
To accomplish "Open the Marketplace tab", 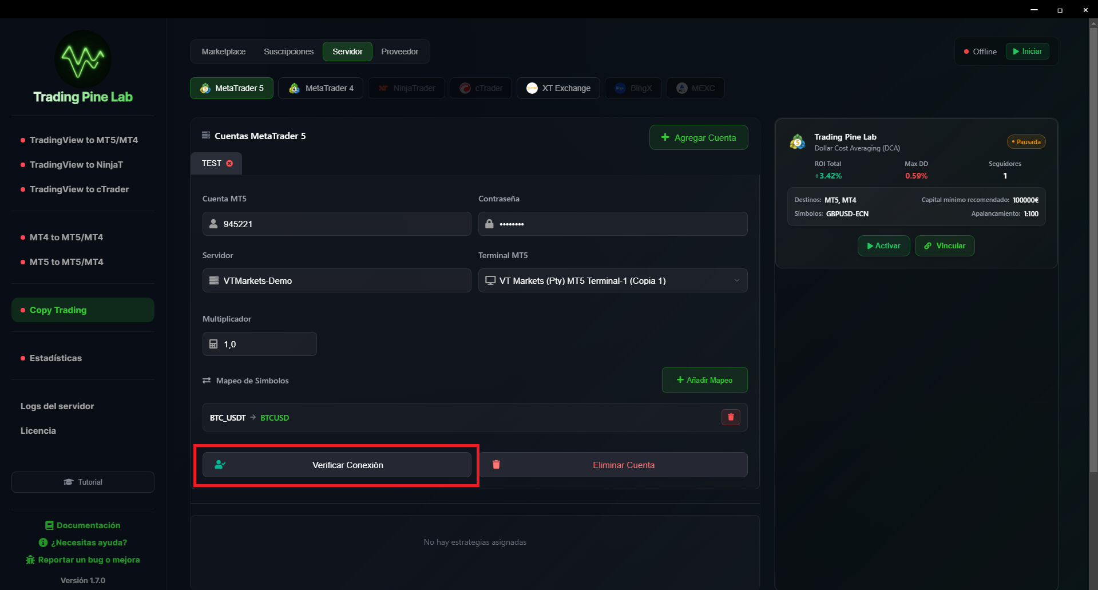I will click(223, 52).
